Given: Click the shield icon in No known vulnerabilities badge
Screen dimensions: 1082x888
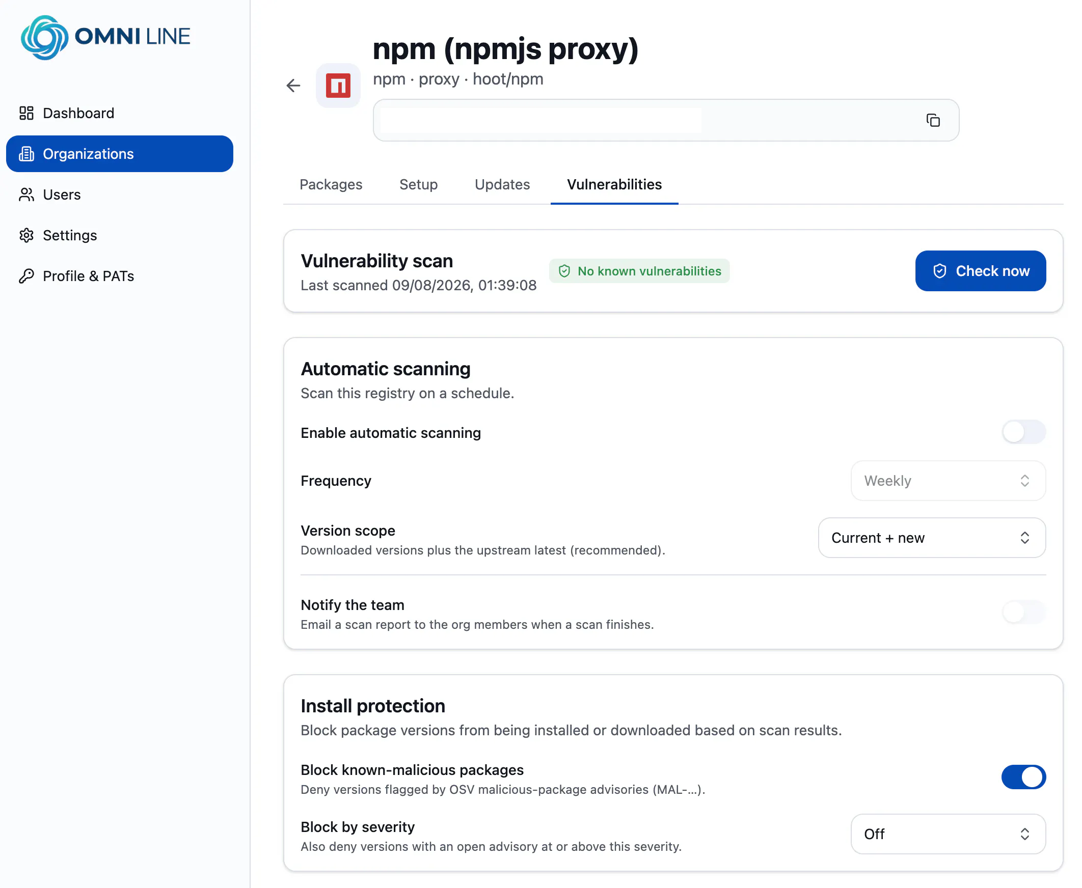Looking at the screenshot, I should pos(564,271).
